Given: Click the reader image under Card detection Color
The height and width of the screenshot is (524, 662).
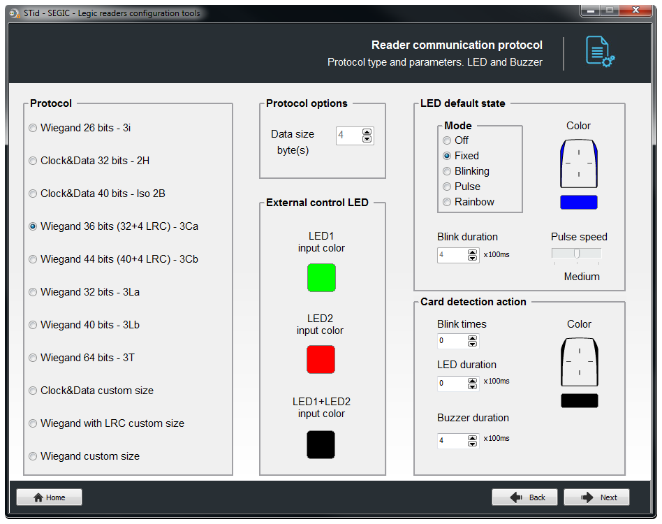Looking at the screenshot, I should tap(580, 362).
